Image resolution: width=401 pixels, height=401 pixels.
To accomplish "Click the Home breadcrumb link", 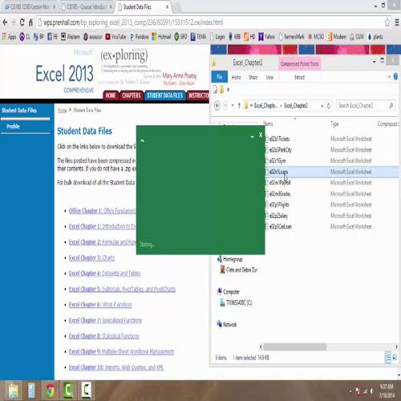I will click(62, 110).
